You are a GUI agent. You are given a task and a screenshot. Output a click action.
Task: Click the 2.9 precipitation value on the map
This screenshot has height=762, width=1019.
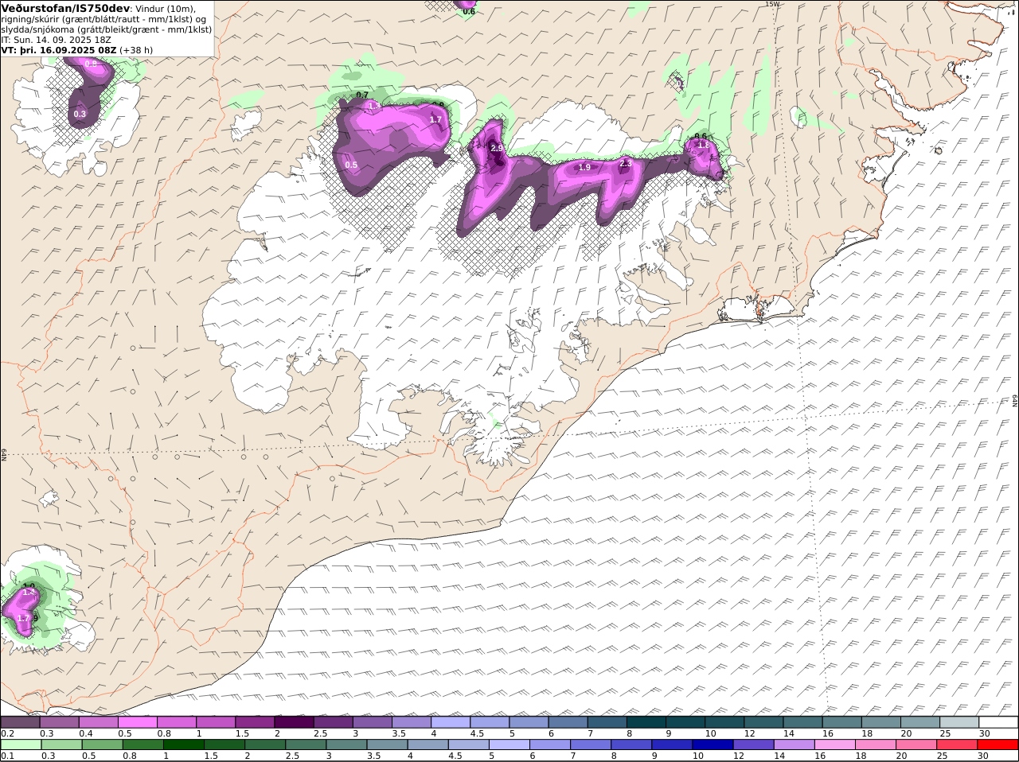tap(497, 149)
